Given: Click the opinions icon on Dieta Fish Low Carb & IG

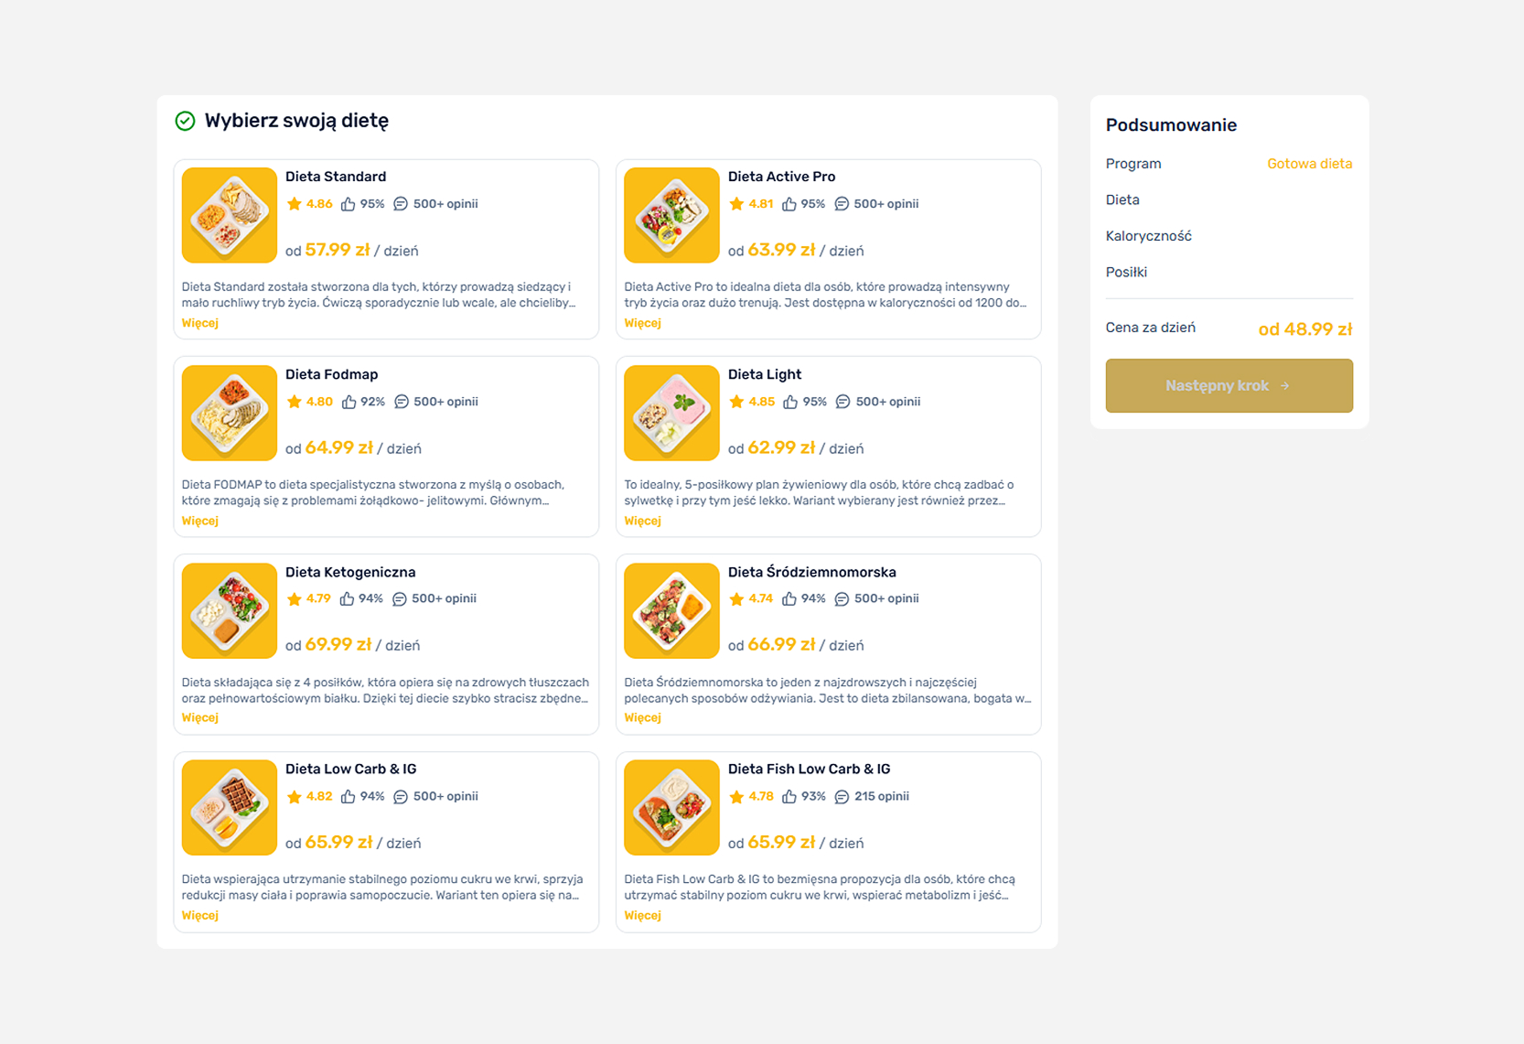Looking at the screenshot, I should (x=842, y=796).
